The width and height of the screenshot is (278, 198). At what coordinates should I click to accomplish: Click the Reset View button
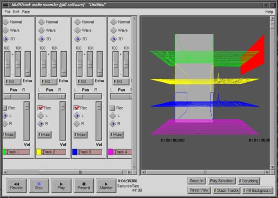point(199,190)
